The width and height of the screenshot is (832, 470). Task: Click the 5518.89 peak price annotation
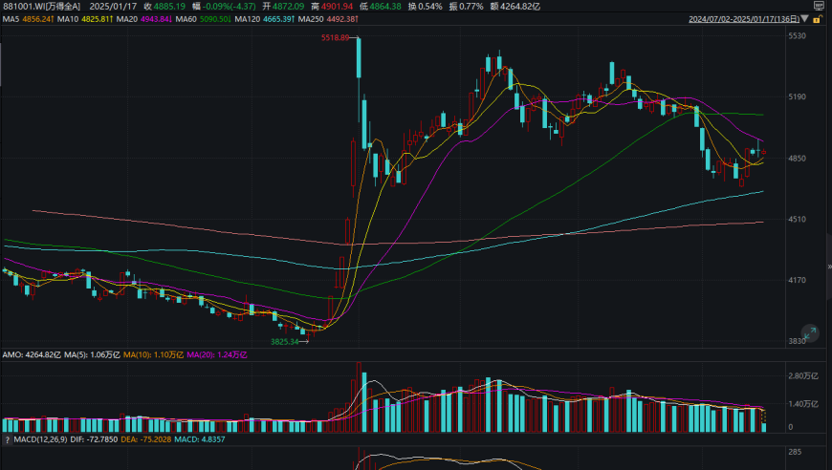click(336, 37)
